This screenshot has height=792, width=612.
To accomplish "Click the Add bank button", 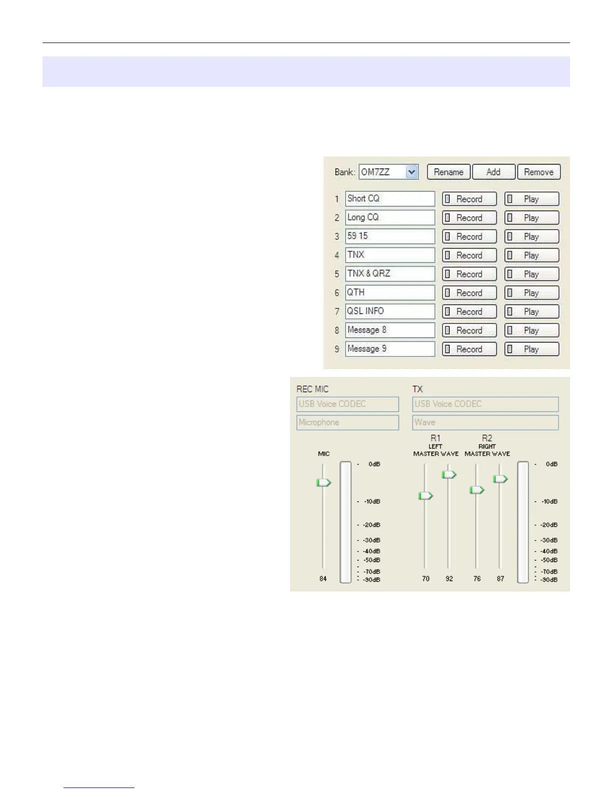I will (493, 172).
